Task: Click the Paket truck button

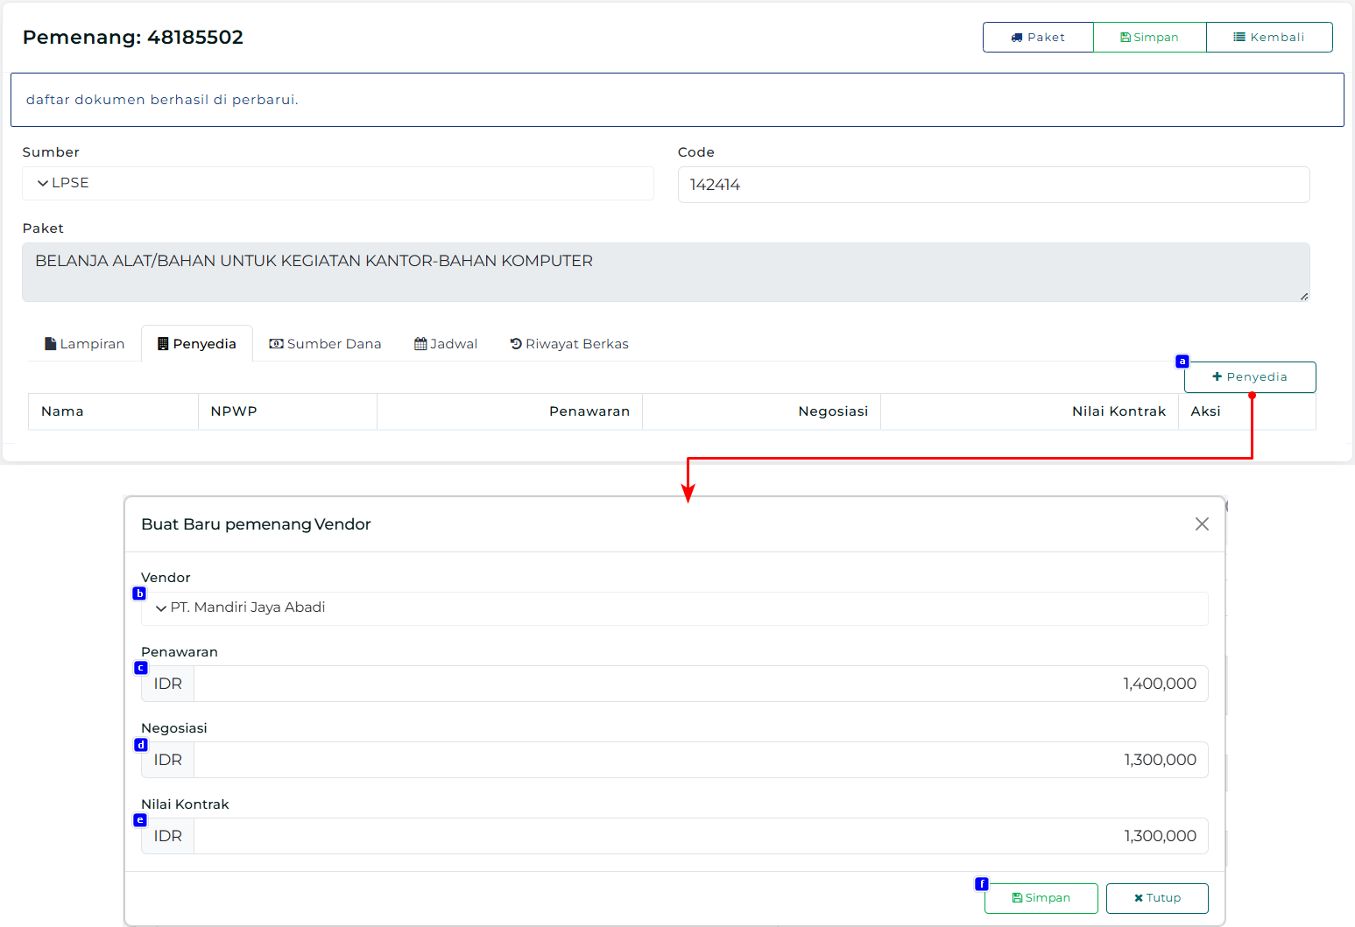Action: 1038,38
